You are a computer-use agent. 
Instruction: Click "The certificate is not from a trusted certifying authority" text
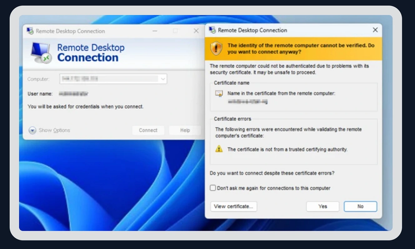287,150
